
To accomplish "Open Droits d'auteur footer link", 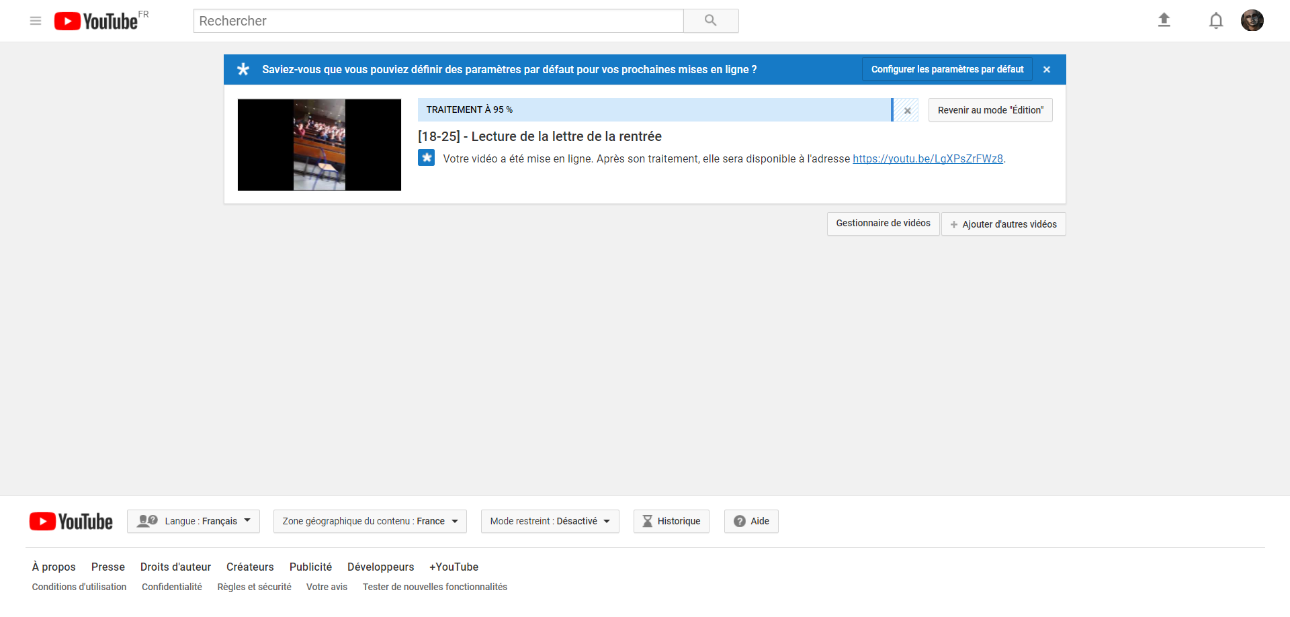I will pos(175,567).
